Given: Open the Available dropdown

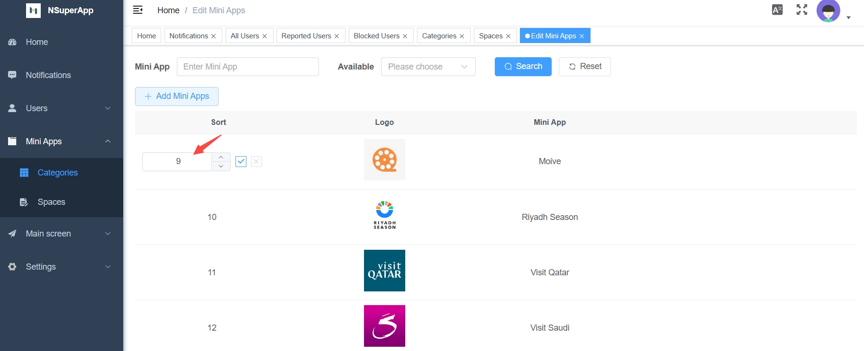Looking at the screenshot, I should pyautogui.click(x=428, y=67).
